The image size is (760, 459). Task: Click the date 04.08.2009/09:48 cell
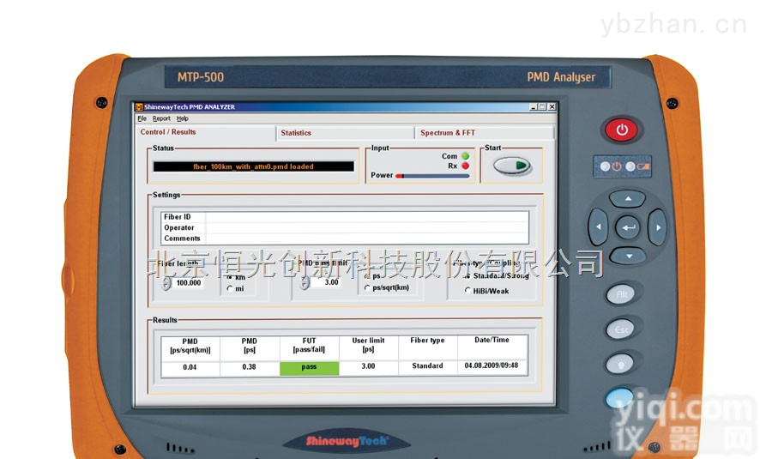(x=492, y=365)
